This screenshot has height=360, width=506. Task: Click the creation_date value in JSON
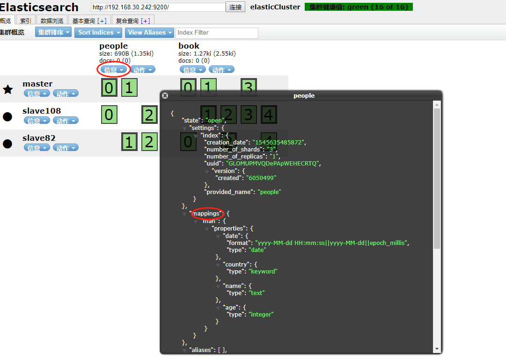279,143
